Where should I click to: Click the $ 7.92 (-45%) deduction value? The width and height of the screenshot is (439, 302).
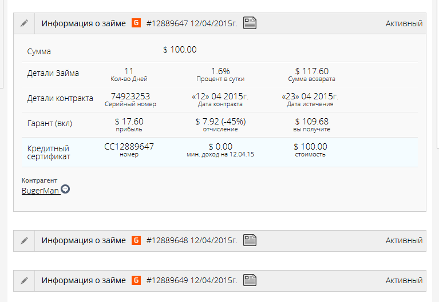[220, 122]
